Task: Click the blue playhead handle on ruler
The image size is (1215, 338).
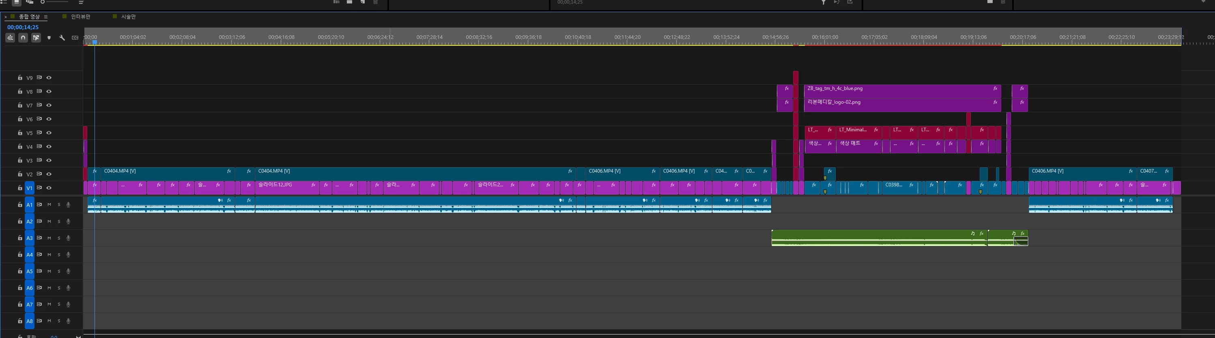Action: 95,43
